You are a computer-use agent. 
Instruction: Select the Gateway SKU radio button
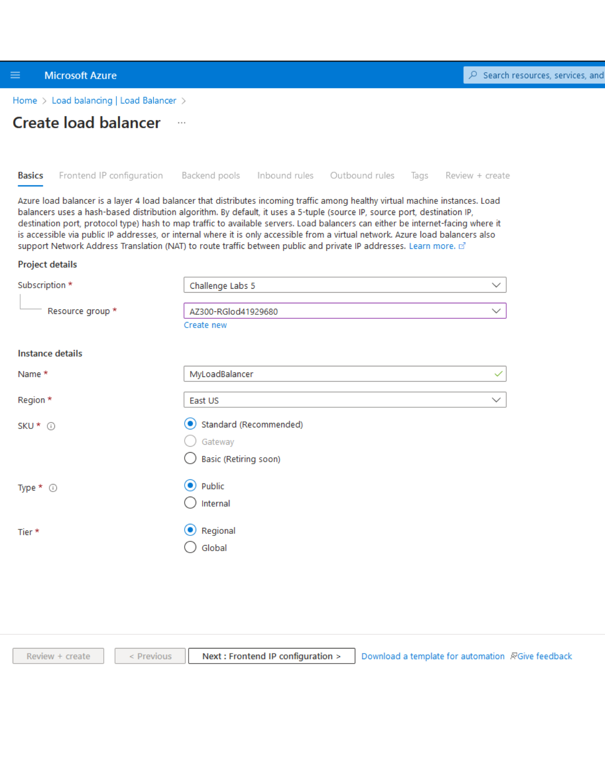tap(190, 441)
